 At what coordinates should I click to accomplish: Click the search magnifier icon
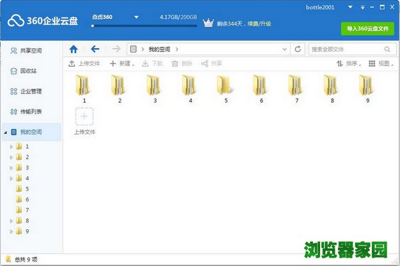point(387,49)
